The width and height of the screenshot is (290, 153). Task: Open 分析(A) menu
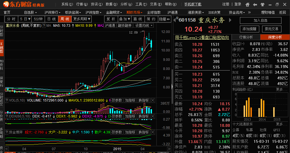[x=126, y=4]
